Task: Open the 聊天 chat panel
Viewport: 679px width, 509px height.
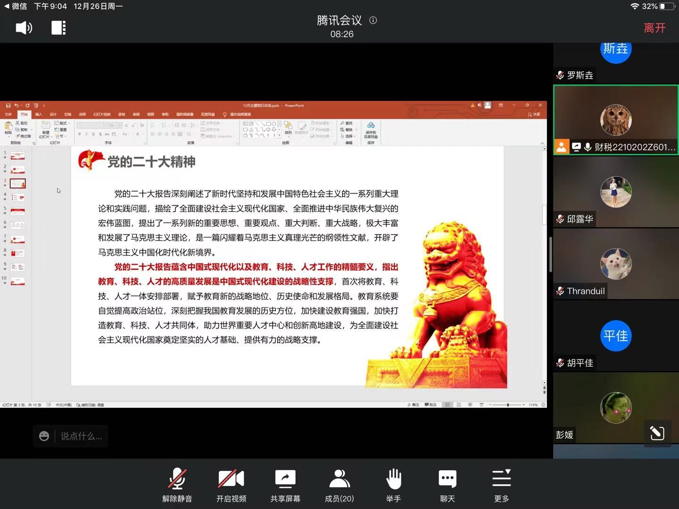Action: [x=447, y=485]
